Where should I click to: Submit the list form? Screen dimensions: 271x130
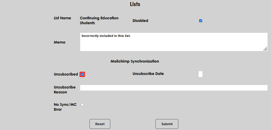tap(167, 124)
